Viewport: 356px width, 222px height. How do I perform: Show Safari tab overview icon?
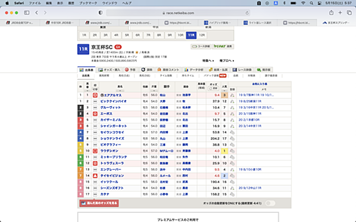349,13
